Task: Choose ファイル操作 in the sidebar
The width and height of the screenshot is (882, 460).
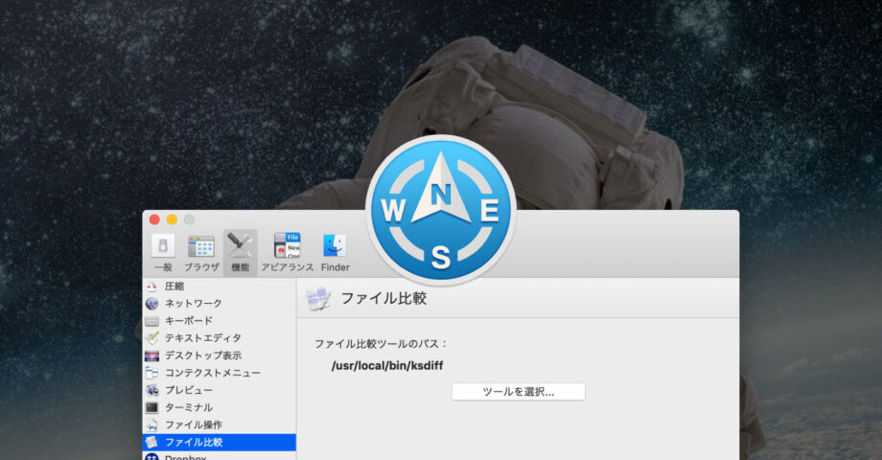Action: 193,425
